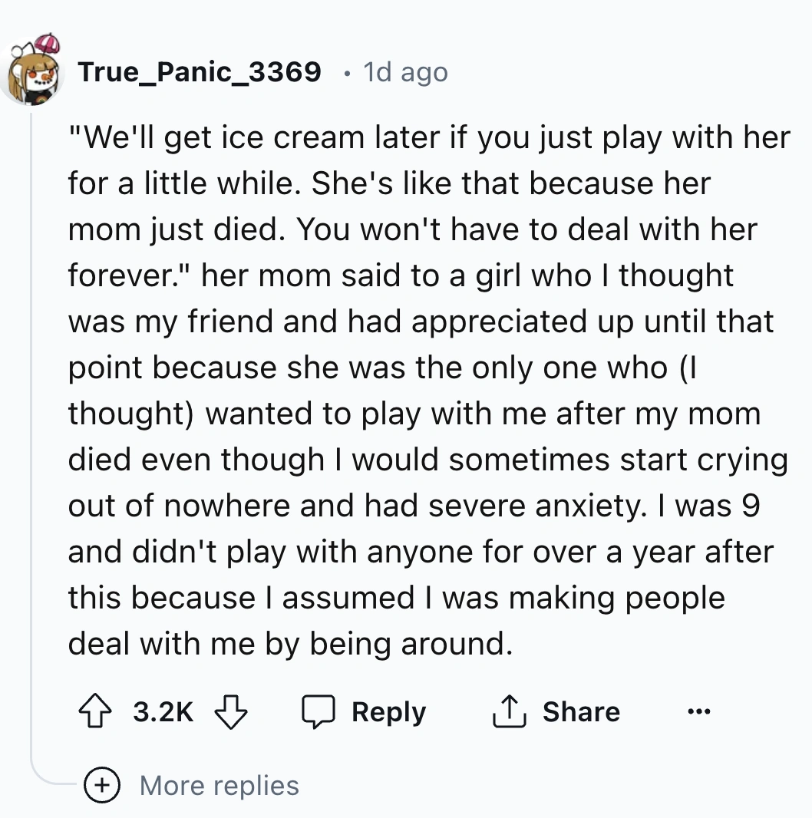
Task: Click the separator dot before the timestamp
Action: tap(347, 74)
